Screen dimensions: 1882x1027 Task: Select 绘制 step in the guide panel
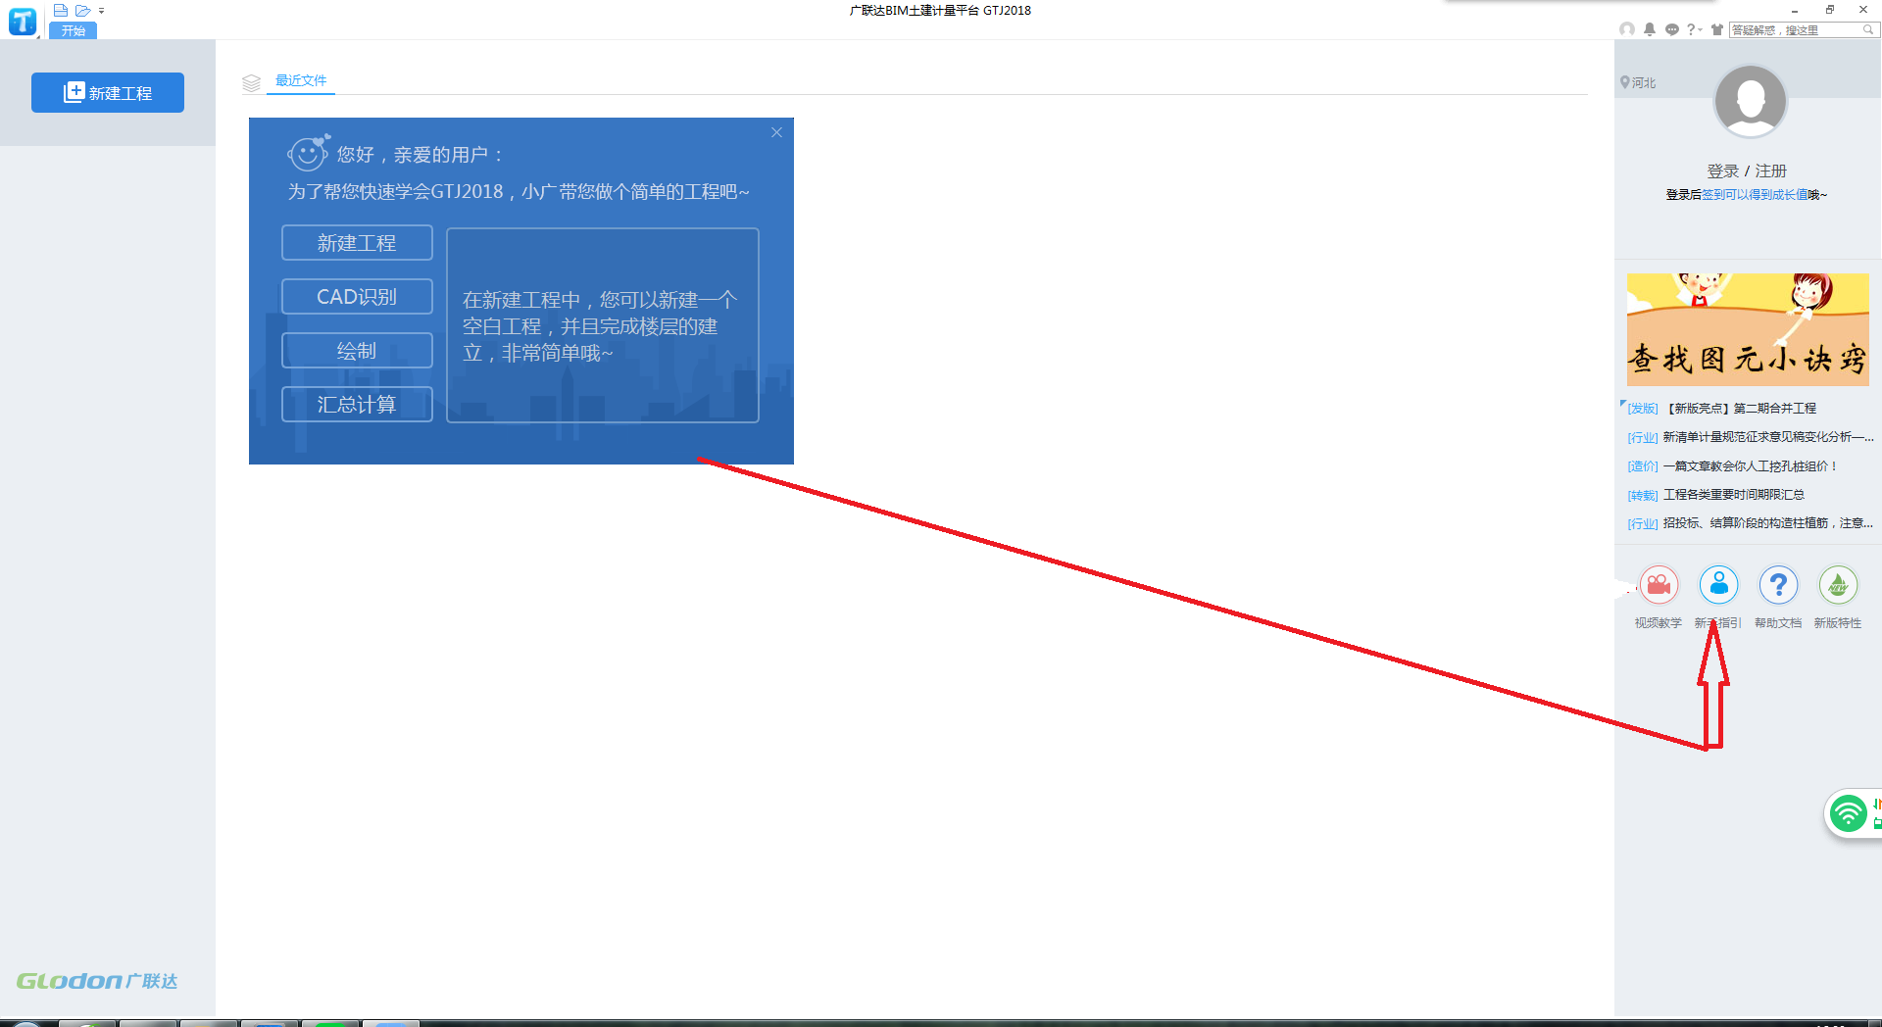coord(357,350)
